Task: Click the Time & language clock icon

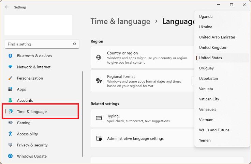Action: [11, 111]
